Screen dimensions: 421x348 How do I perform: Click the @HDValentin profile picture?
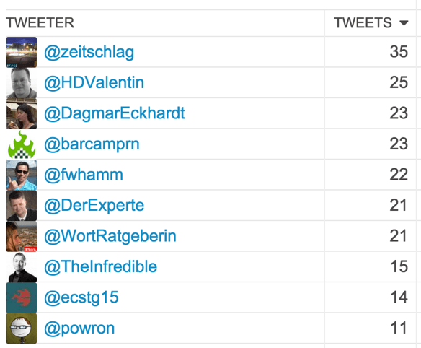click(x=22, y=83)
